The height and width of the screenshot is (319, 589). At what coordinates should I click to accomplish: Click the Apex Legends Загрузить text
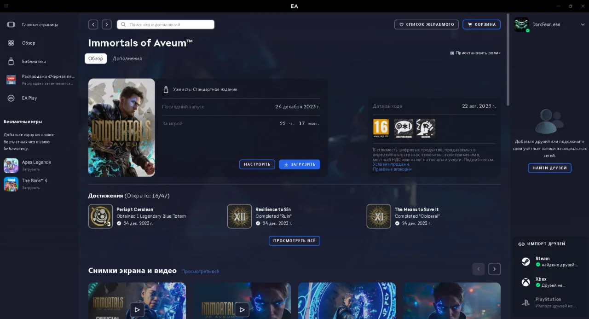click(x=31, y=169)
